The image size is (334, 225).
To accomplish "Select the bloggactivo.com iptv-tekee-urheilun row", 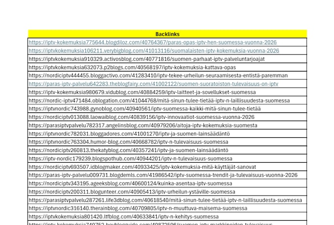I will click(x=167, y=75).
